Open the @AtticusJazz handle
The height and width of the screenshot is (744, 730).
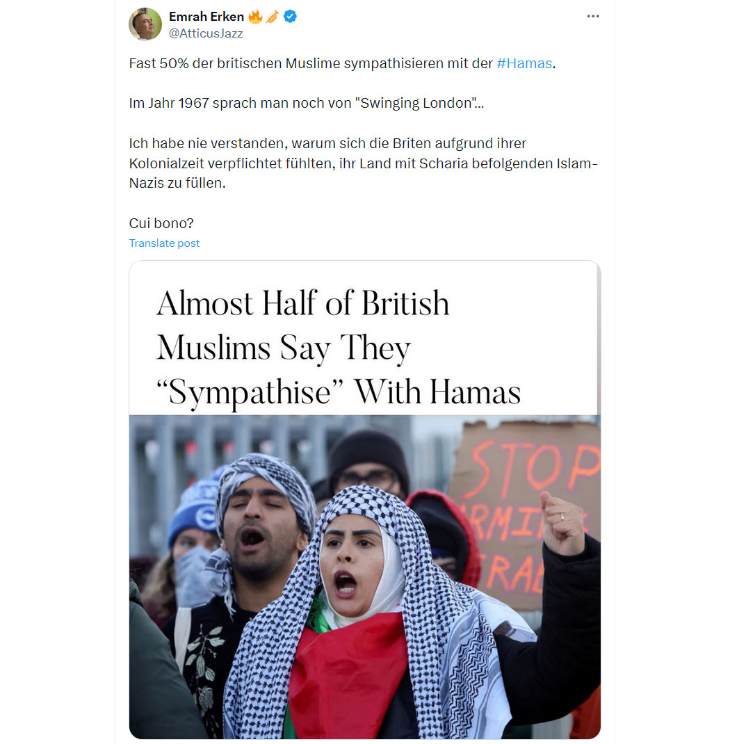(206, 33)
